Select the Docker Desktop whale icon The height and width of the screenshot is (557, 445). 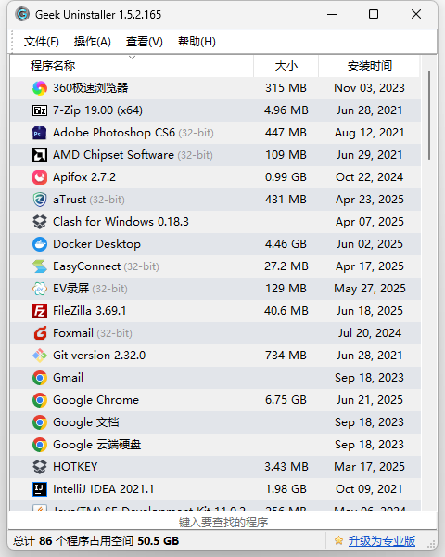(x=39, y=244)
